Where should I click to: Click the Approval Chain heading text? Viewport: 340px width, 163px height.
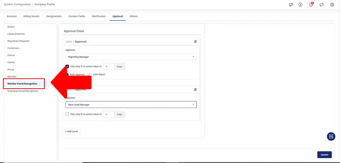point(74,31)
